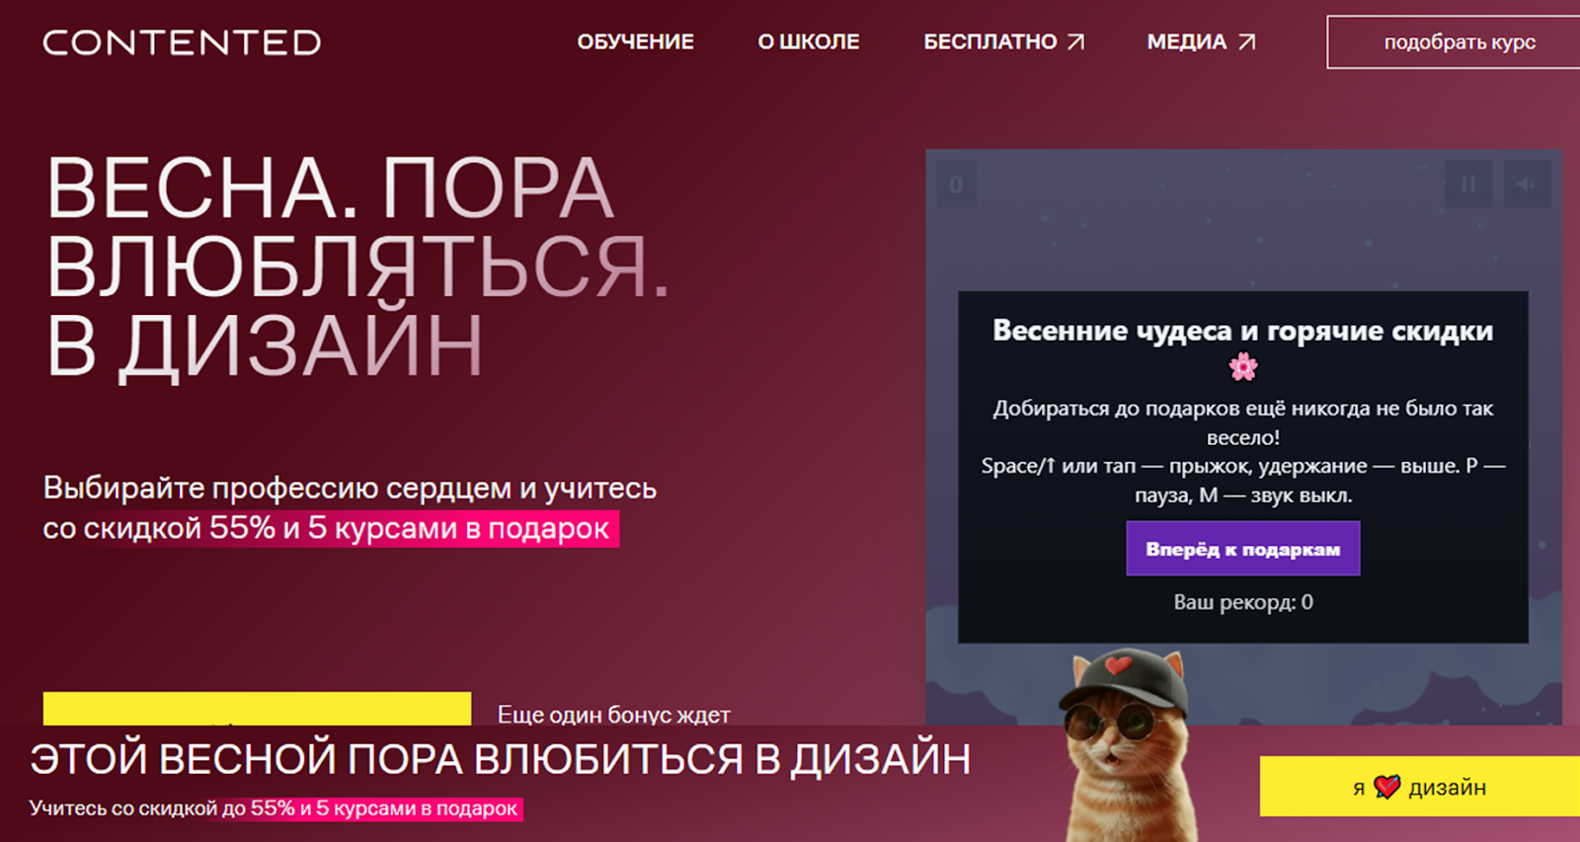Viewport: 1580px width, 842px height.
Task: Pause the spring mini-game
Action: (x=1468, y=184)
